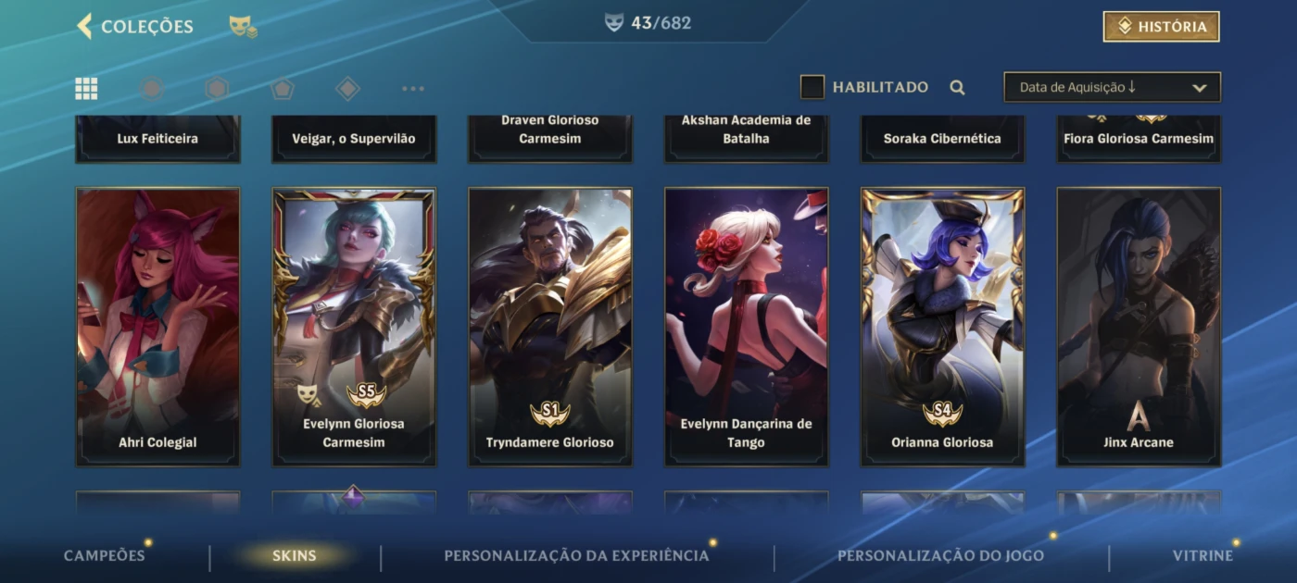Select the hexagon rarity filter icon
1297x583 pixels.
click(x=217, y=88)
